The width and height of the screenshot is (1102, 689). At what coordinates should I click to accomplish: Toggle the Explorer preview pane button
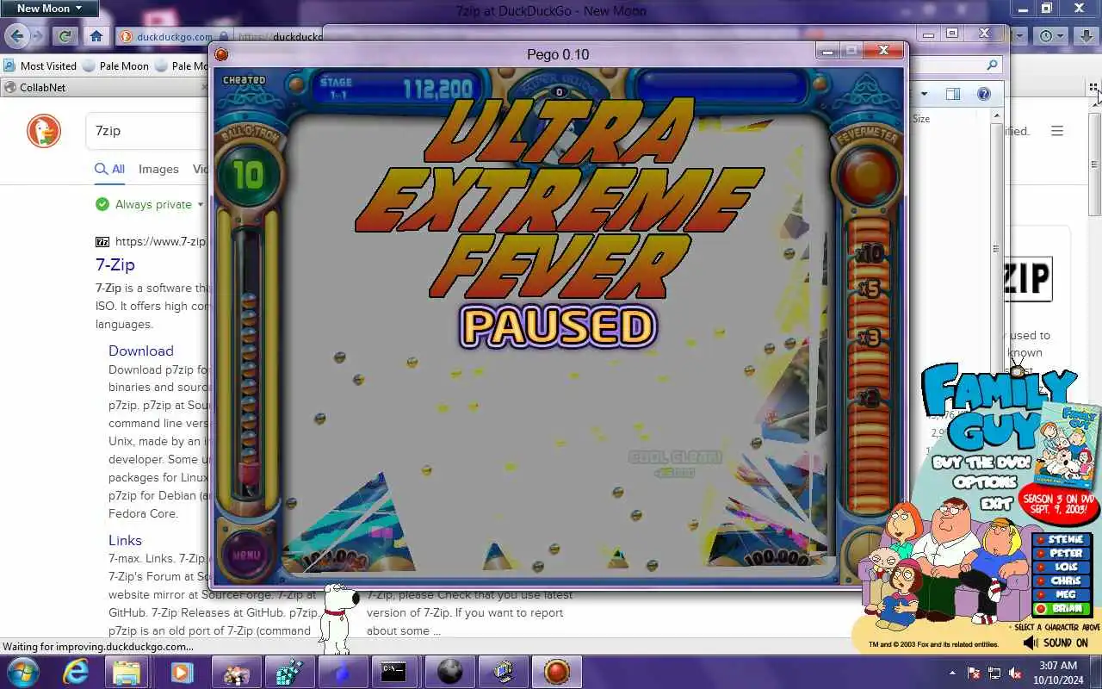[x=953, y=94]
